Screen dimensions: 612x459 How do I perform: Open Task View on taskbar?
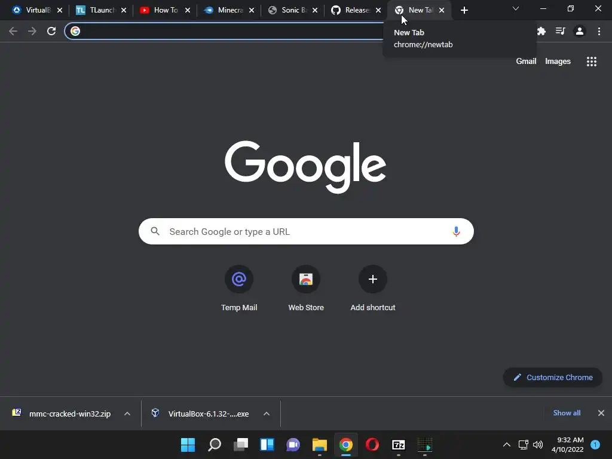coord(241,445)
